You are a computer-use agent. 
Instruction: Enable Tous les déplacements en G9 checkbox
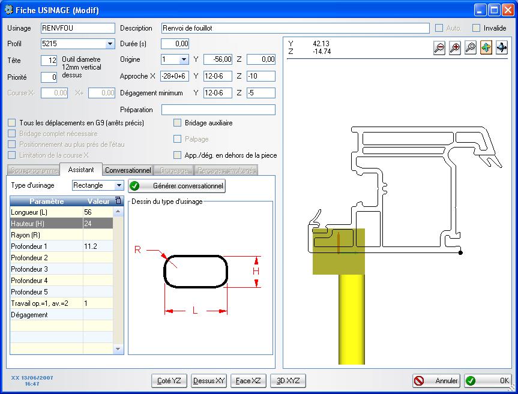[x=11, y=123]
